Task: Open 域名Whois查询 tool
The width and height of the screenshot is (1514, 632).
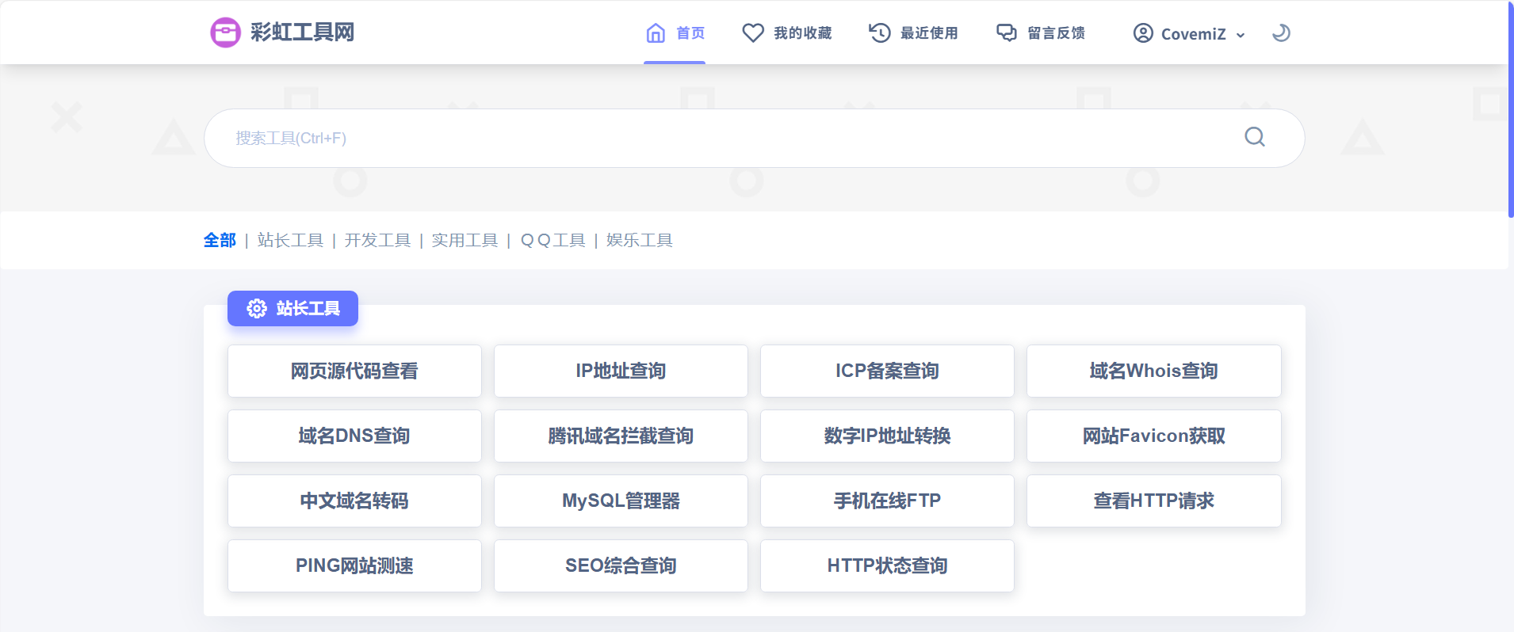Action: 1153,371
